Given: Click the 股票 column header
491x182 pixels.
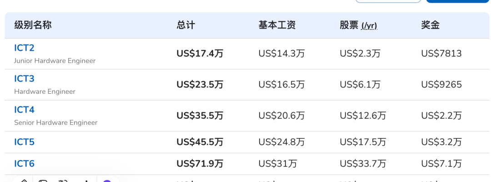Looking at the screenshot, I should 349,25.
